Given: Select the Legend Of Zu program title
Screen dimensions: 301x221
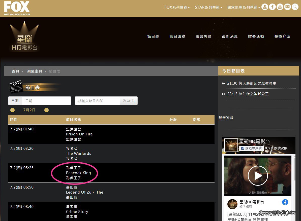Looking at the screenshot, I should 85,192.
